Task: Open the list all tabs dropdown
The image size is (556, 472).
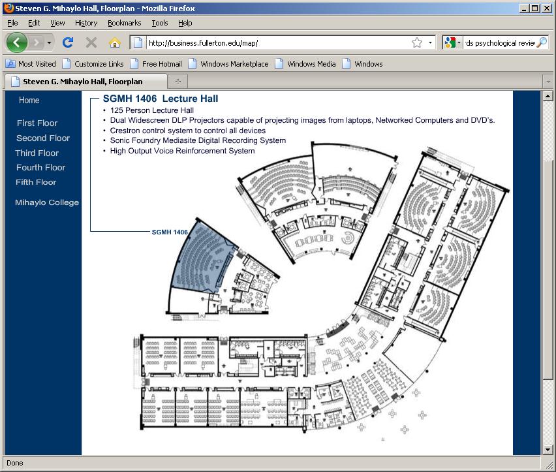Action: click(548, 82)
